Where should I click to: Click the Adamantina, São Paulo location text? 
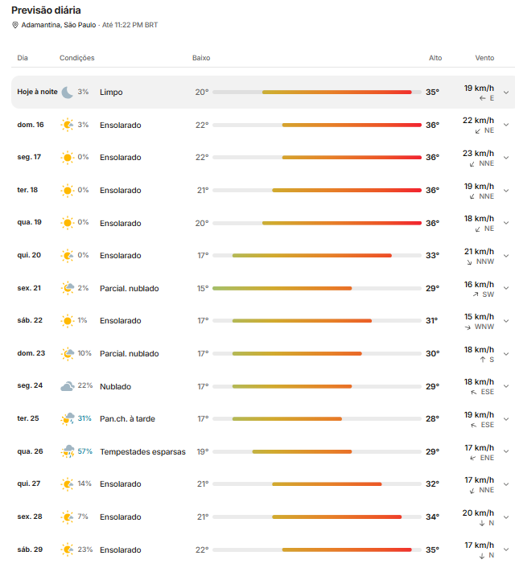tap(59, 25)
